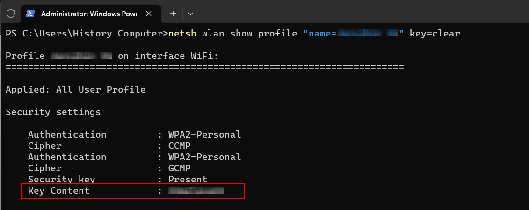529x210 pixels.
Task: Click the GCMP cipher value
Action: (180, 168)
